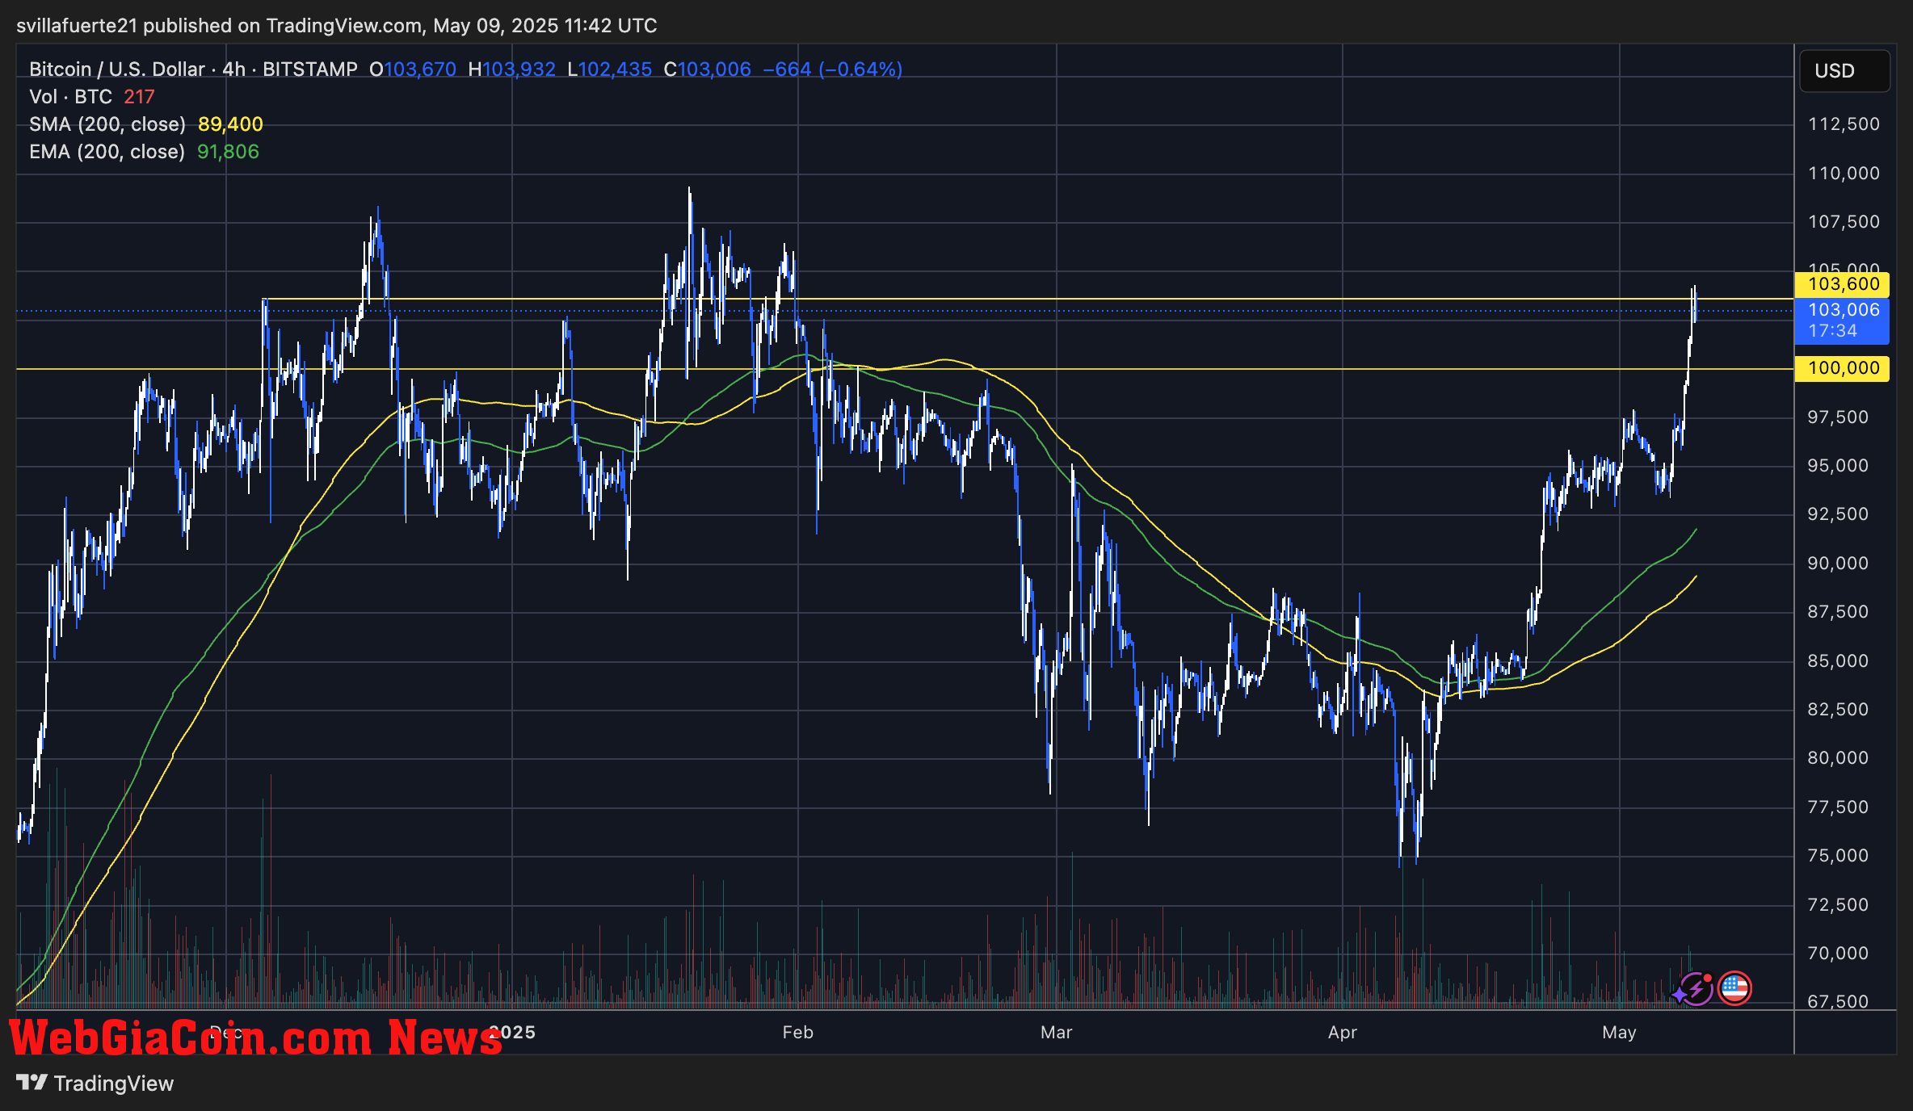Image resolution: width=1913 pixels, height=1111 pixels.
Task: Click the yellow 100,000 price label
Action: [1842, 368]
